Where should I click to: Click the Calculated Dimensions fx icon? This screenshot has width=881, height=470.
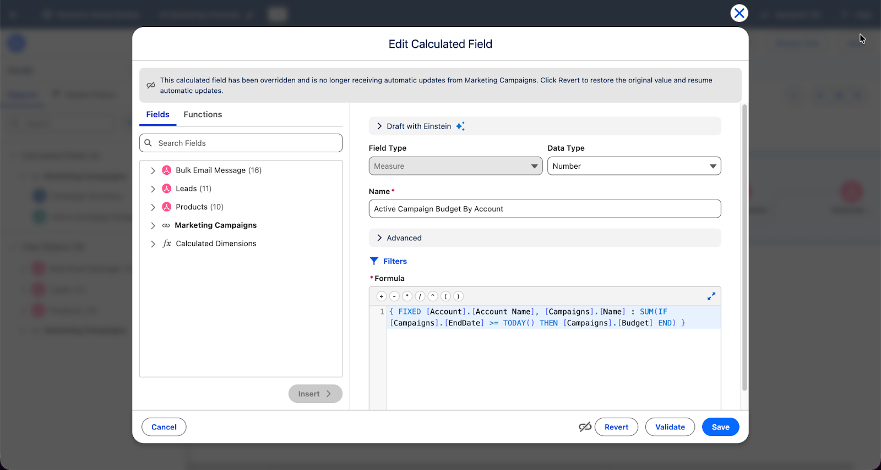(x=167, y=244)
